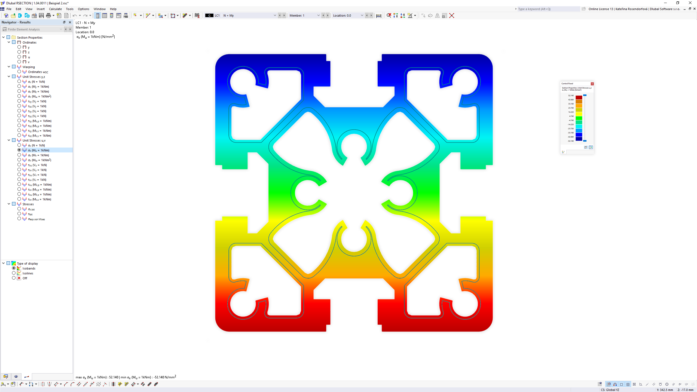Select the Print icon in toolbar
Viewport: 697px width, 392px height.
(47, 15)
